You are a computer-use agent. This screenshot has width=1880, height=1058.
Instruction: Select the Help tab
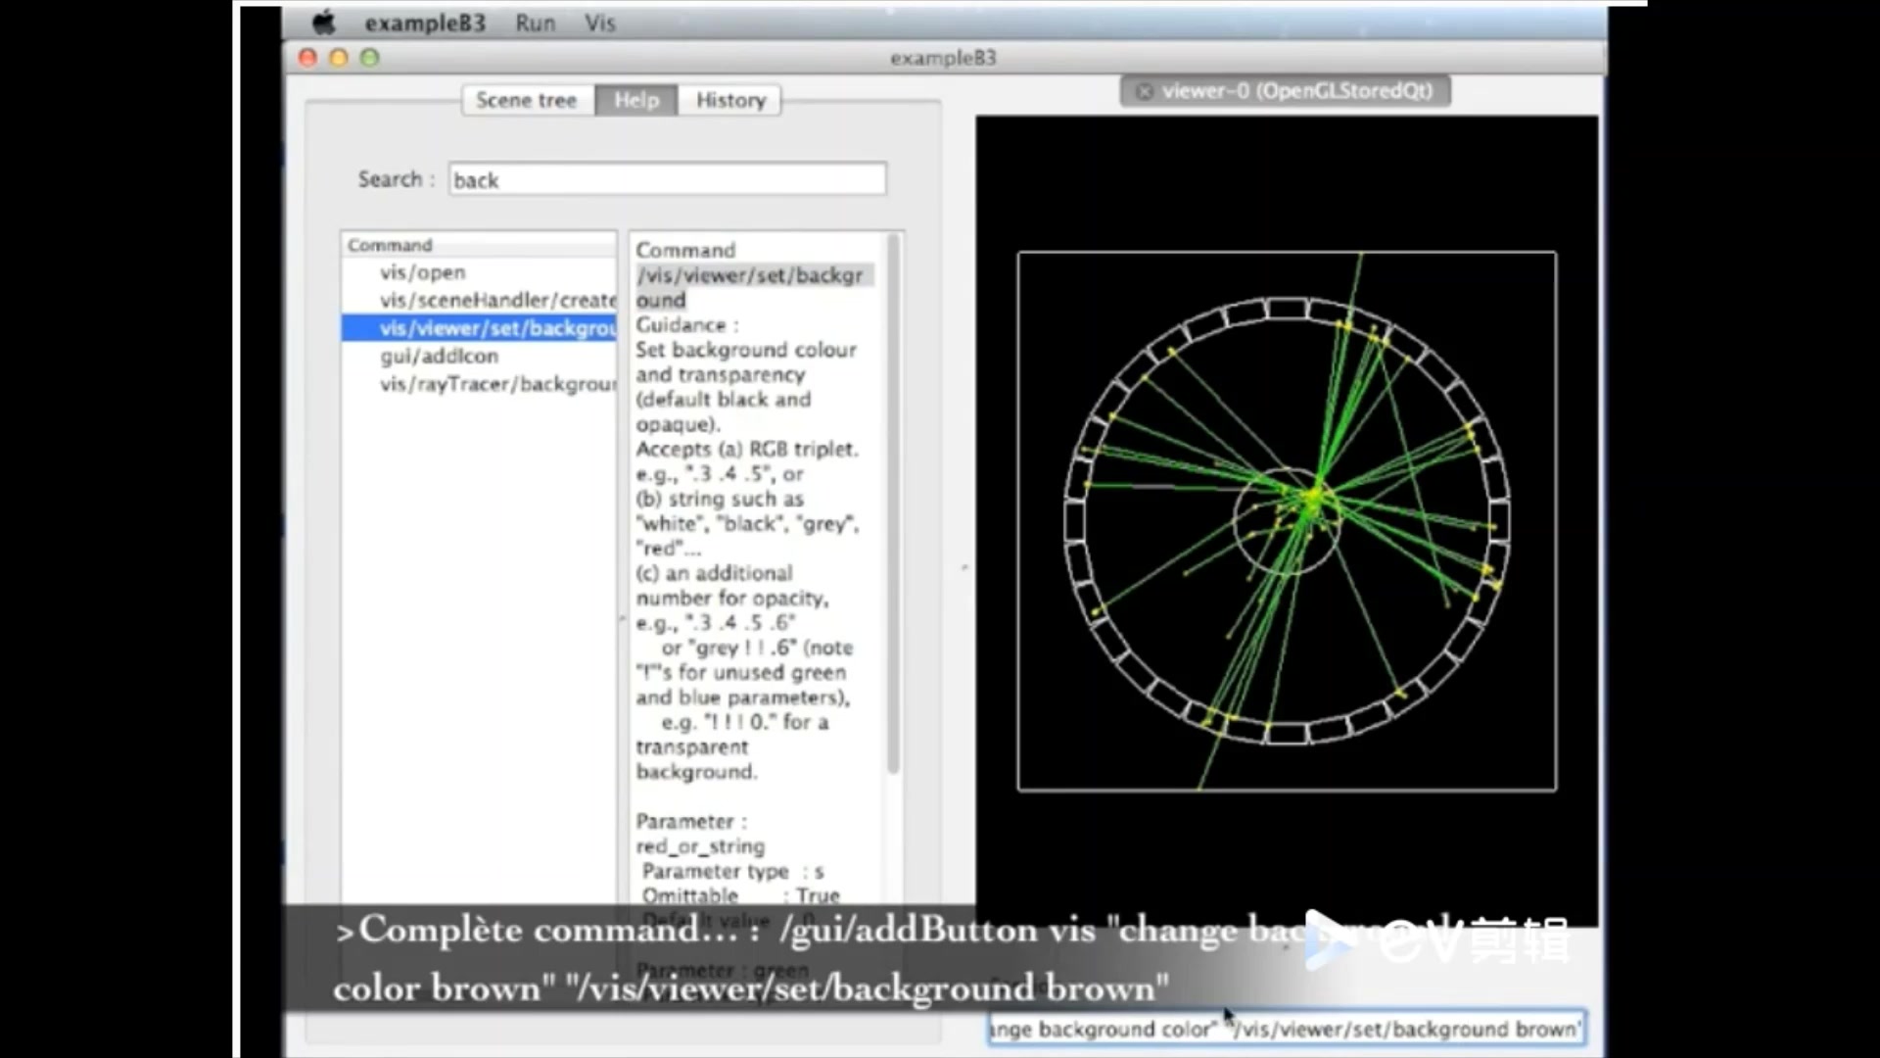tap(636, 100)
